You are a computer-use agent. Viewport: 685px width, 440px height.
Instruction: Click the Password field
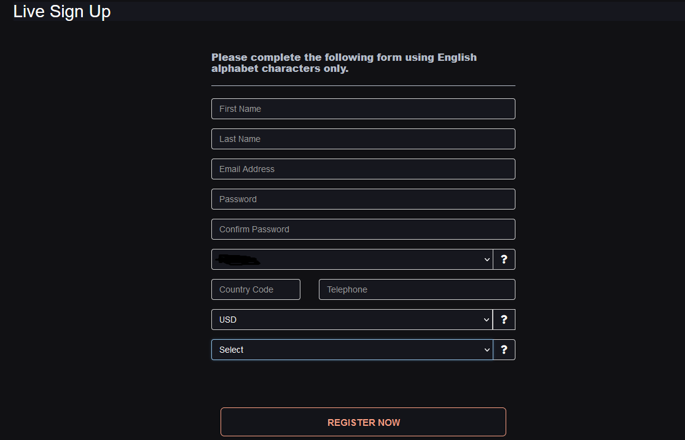point(363,199)
